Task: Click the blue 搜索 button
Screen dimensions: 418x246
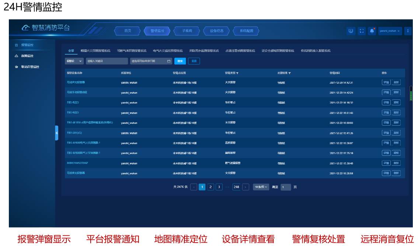Action: click(x=180, y=61)
